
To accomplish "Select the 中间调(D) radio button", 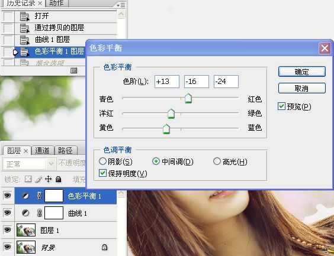I will [156, 161].
